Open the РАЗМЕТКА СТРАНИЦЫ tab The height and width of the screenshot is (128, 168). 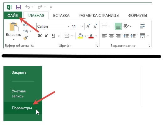pos(99,16)
